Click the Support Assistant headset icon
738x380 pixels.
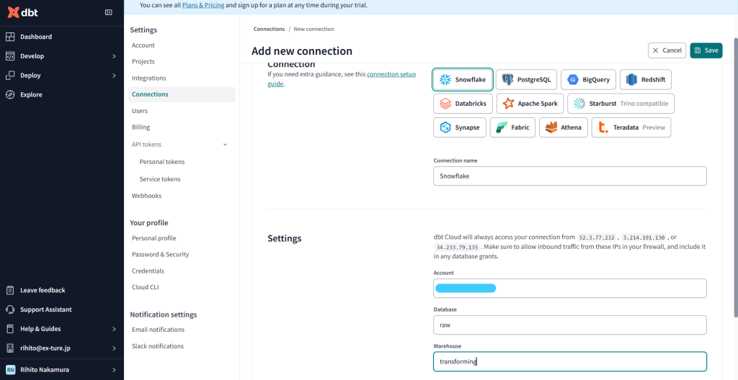[x=10, y=309]
